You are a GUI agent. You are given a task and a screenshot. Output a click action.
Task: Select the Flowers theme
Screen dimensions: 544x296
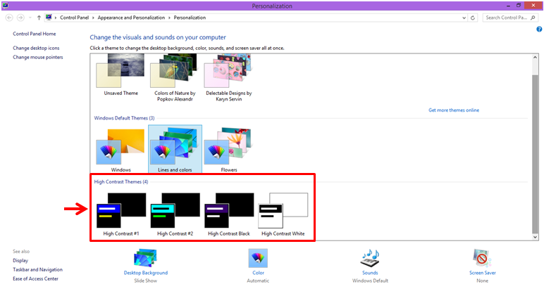(x=228, y=150)
